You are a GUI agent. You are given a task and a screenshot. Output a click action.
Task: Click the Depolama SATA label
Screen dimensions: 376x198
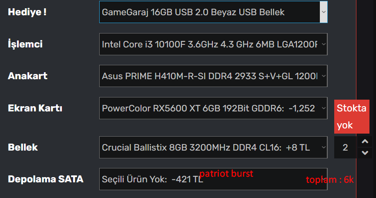[x=46, y=179]
